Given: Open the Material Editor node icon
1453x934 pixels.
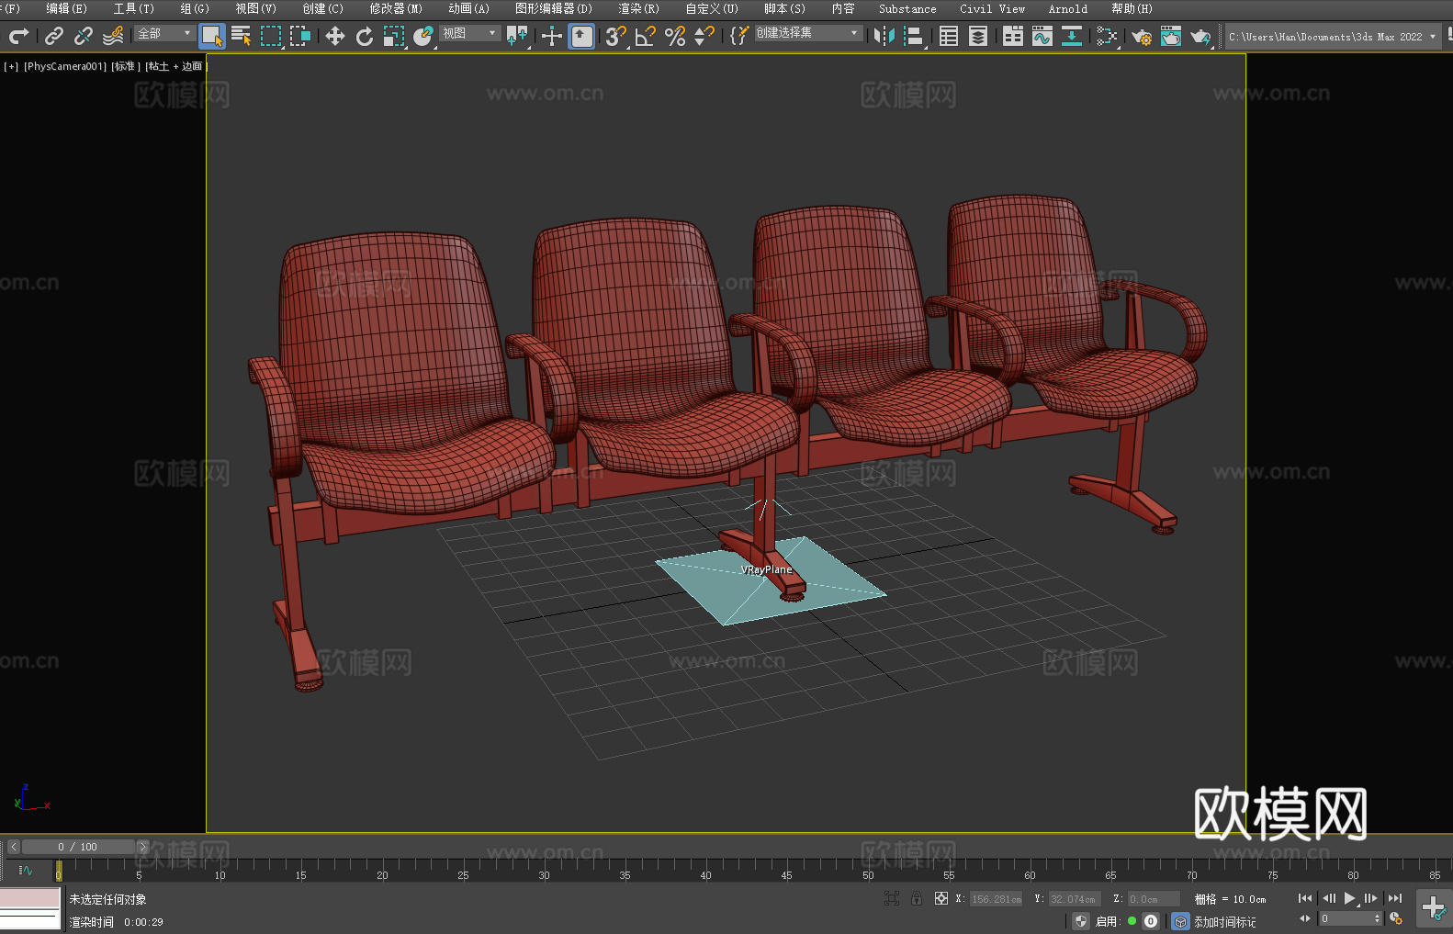Looking at the screenshot, I should pyautogui.click(x=1107, y=36).
